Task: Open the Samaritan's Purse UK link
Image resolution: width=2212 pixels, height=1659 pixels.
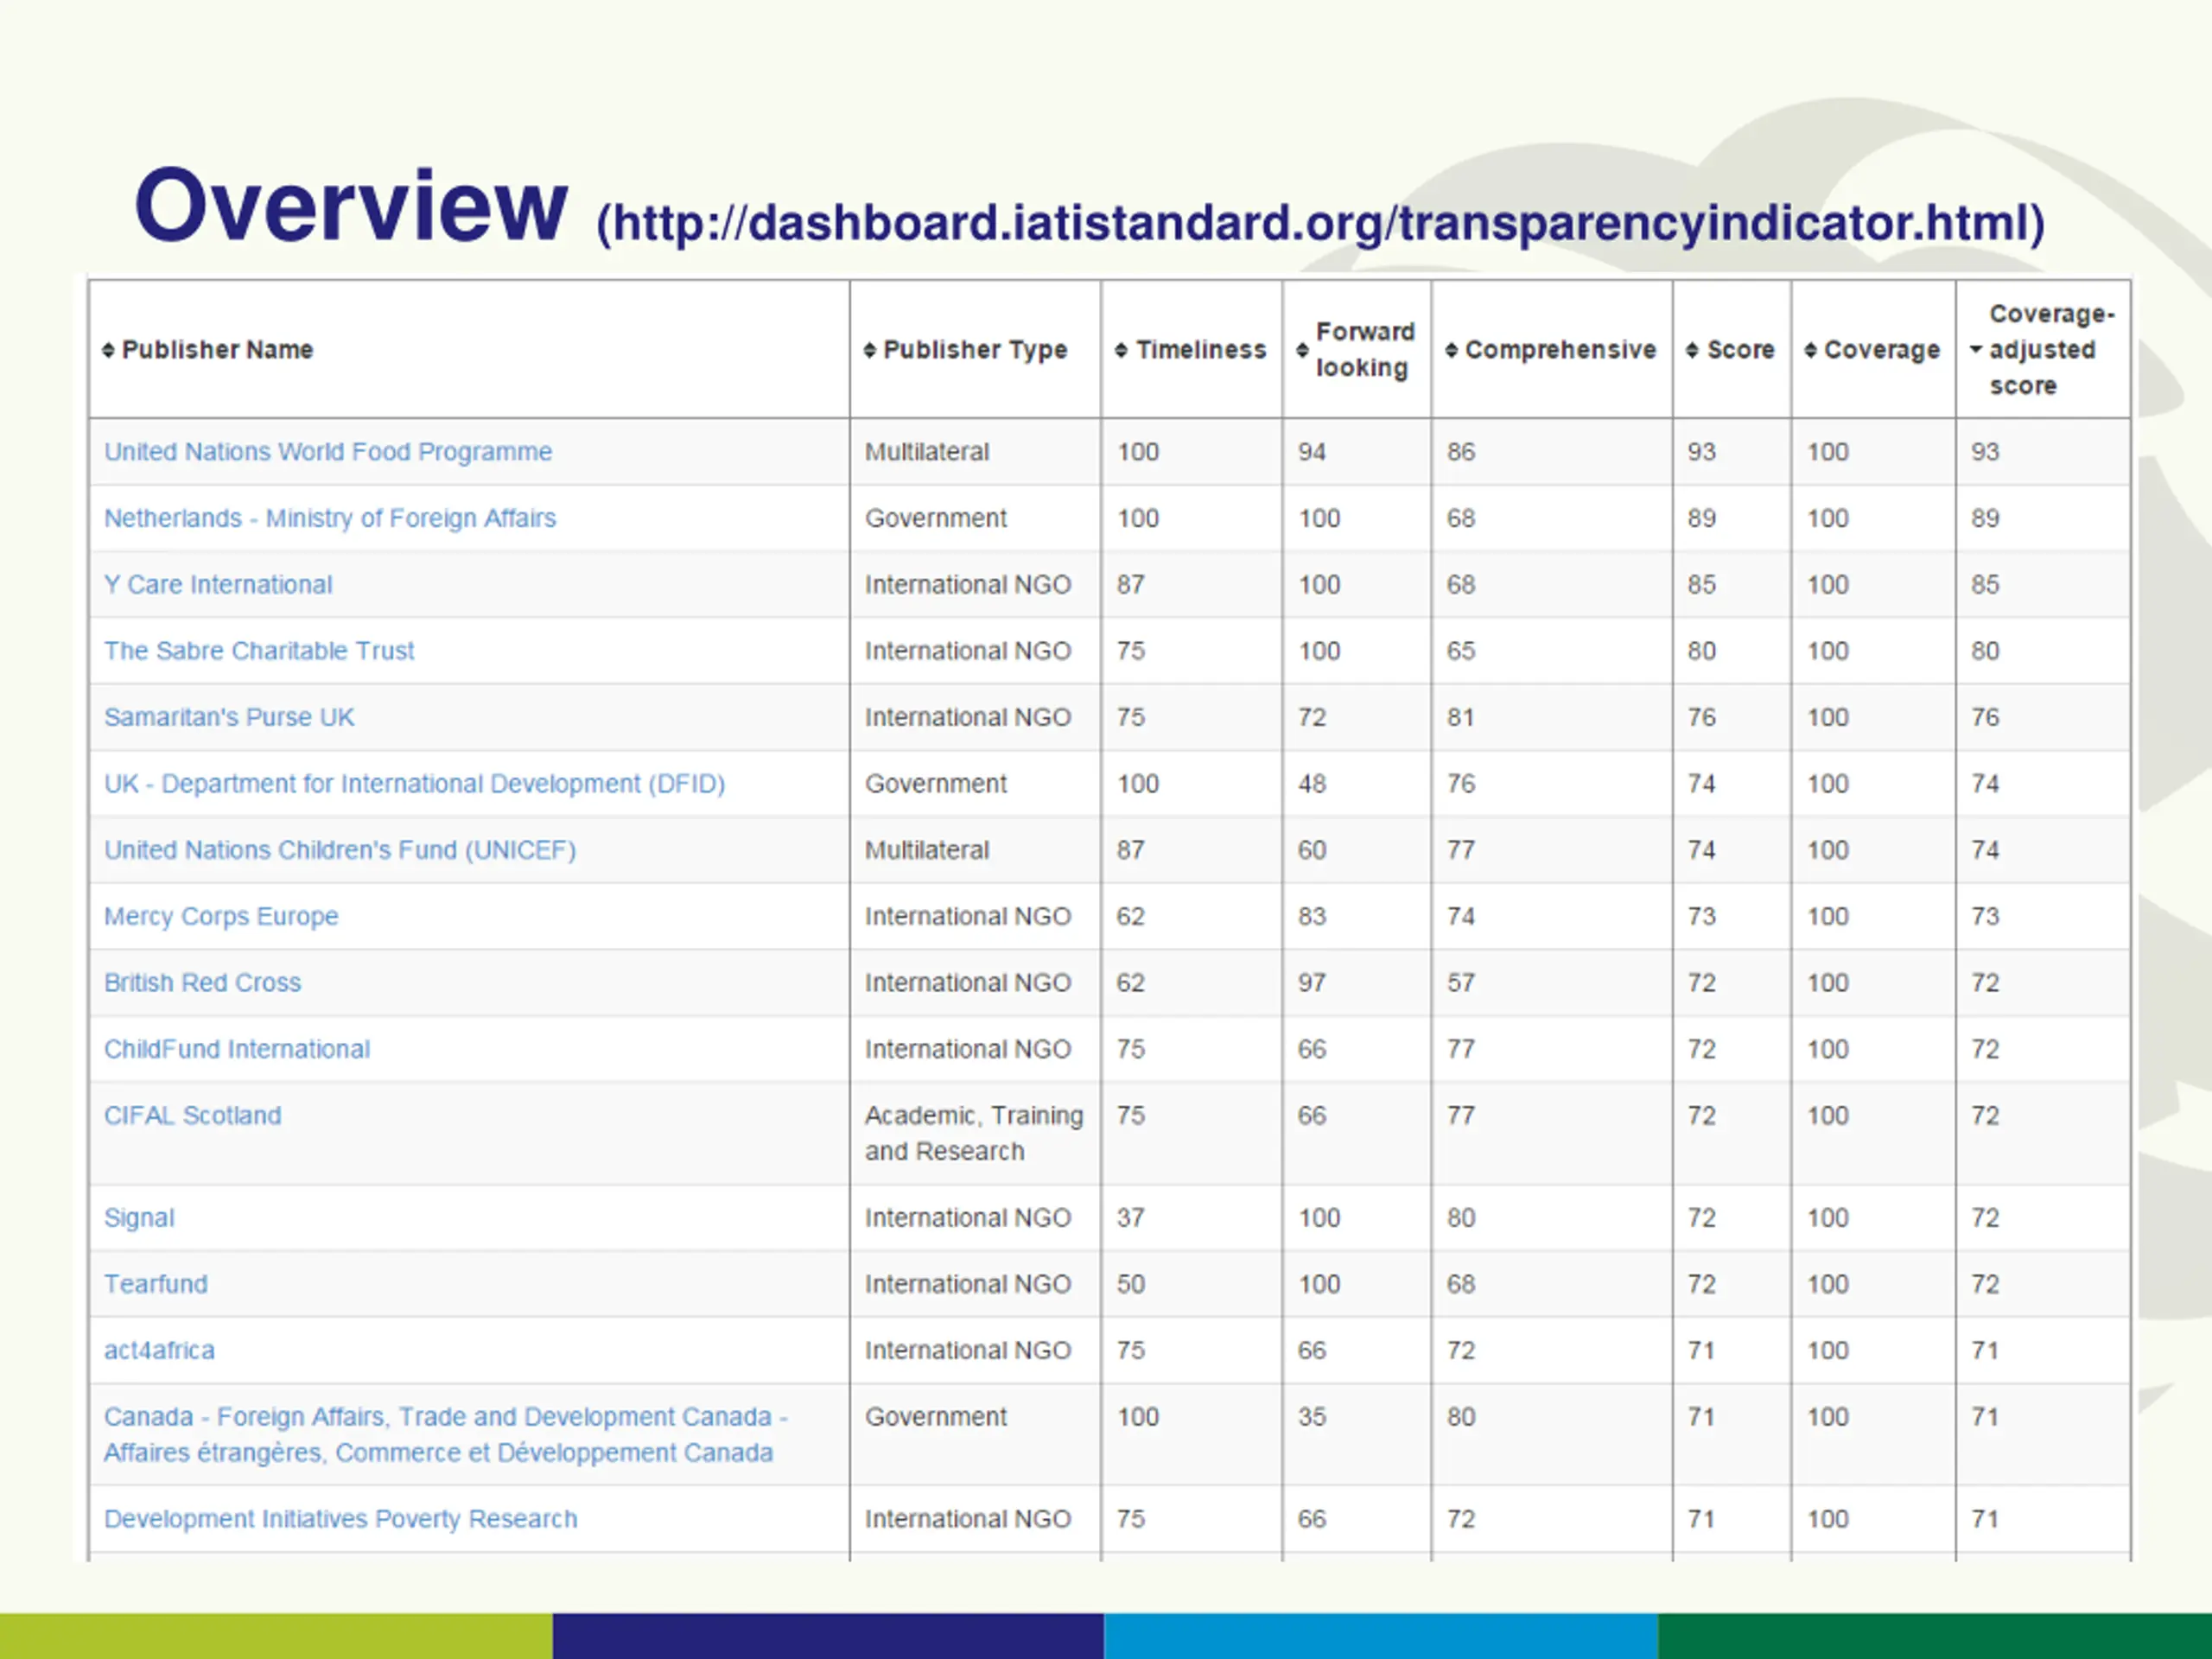Action: pyautogui.click(x=229, y=717)
